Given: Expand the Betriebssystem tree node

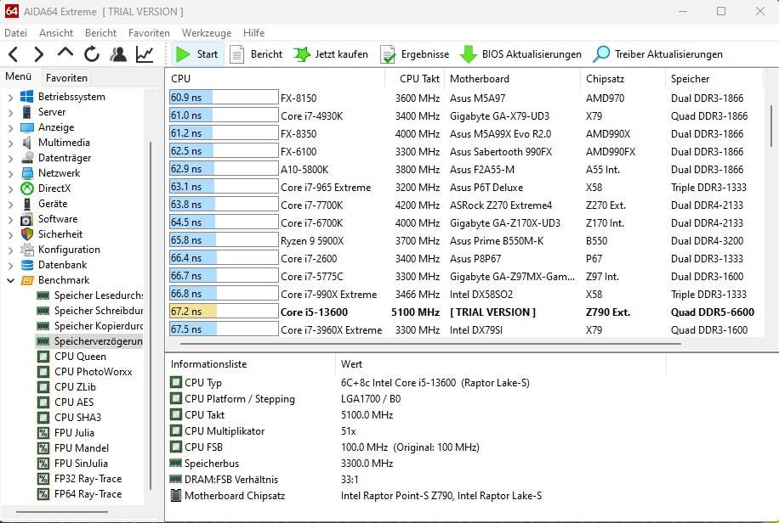Looking at the screenshot, I should pyautogui.click(x=10, y=98).
